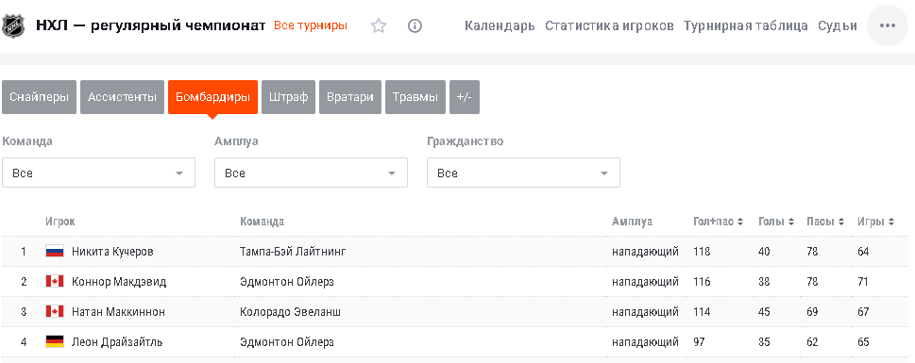
Task: Click the NHL logo icon
Action: tap(13, 26)
